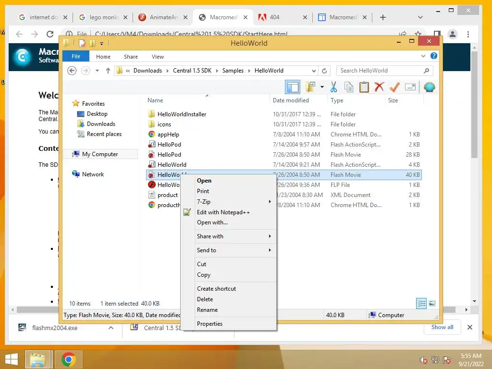Select Samples in the breadcrumb path

[233, 71]
